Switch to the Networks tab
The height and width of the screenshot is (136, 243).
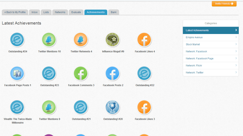60,12
